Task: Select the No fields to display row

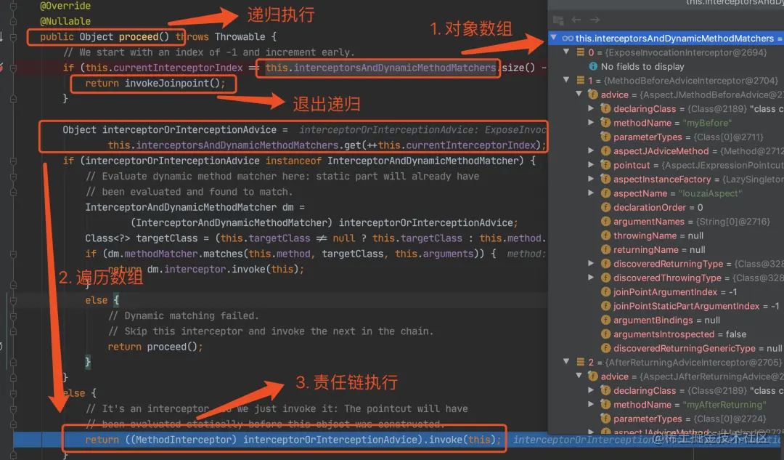Action: pos(666,66)
